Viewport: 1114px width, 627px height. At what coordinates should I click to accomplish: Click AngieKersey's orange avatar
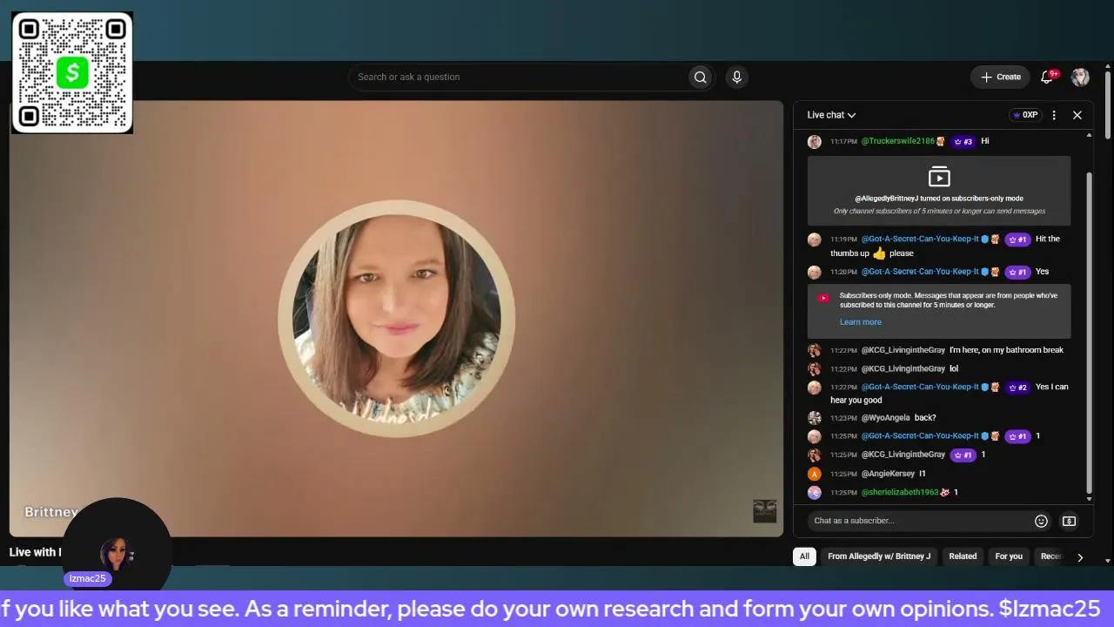[x=814, y=474]
